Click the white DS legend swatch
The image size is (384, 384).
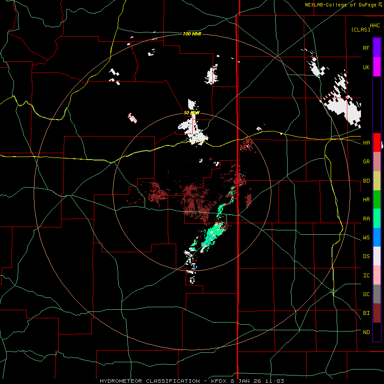[x=377, y=256]
